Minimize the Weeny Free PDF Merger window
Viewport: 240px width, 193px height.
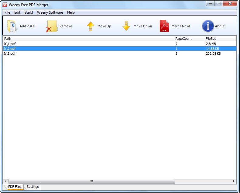(211, 4)
